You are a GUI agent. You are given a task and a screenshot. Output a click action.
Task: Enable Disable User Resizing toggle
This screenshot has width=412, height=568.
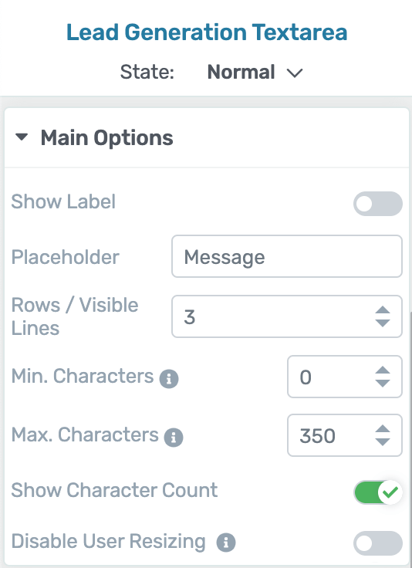tap(377, 543)
